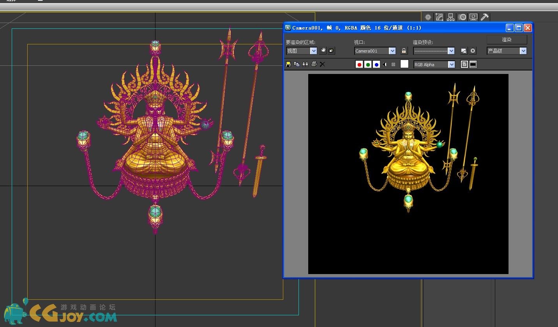The width and height of the screenshot is (558, 327).
Task: Click the 渲染 render button
Action: 507,39
